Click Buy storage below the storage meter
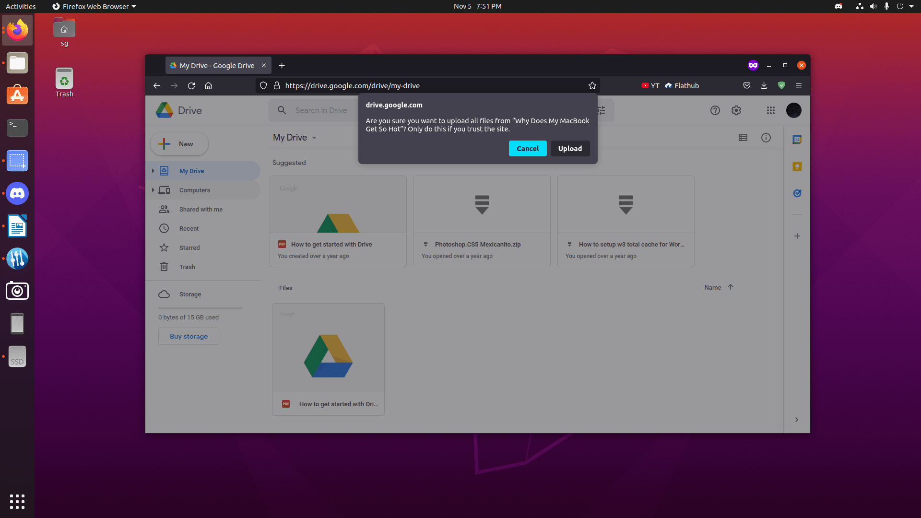 click(x=188, y=336)
